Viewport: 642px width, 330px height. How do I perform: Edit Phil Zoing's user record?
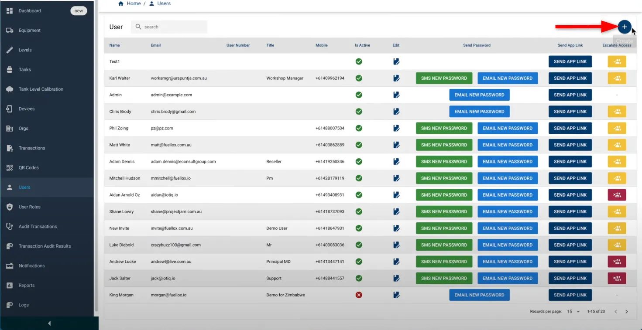point(396,128)
